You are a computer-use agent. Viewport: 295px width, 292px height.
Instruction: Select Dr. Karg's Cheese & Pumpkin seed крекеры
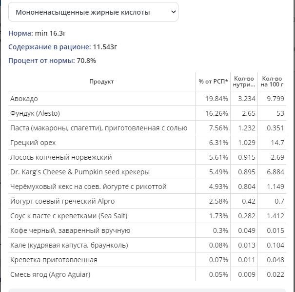147,172
